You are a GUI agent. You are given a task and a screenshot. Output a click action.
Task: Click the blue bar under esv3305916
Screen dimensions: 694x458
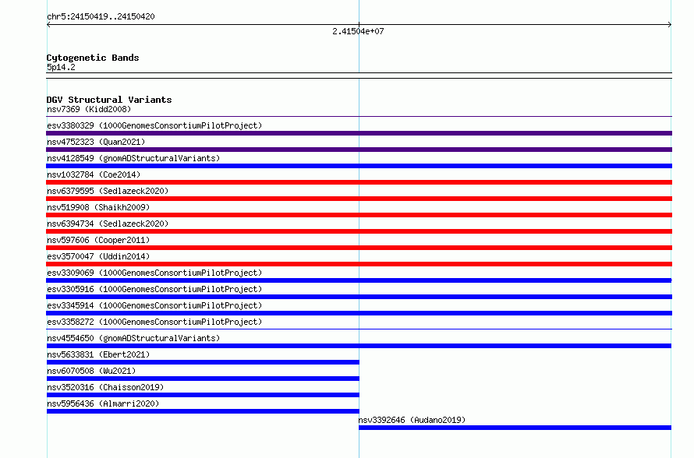[359, 297]
